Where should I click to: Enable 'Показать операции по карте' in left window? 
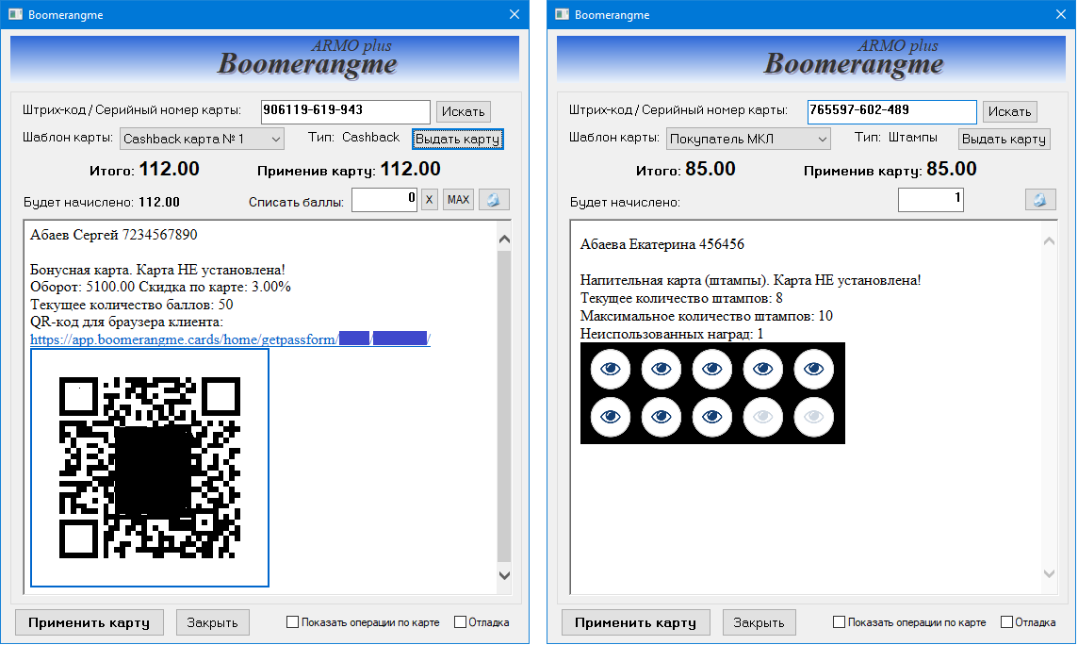[x=292, y=622]
